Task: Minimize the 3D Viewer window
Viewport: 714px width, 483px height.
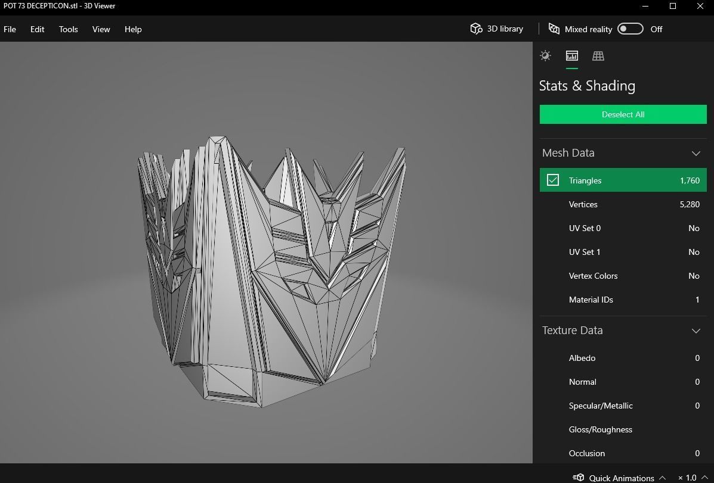Action: pyautogui.click(x=645, y=6)
